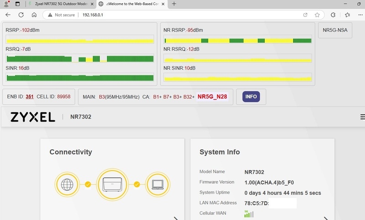Open browser settings and more menu
Image resolution: width=365 pixels, height=220 pixels.
360,15
